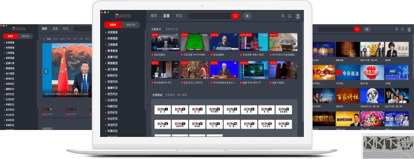Select the CCTV-7 channel logo
Image resolution: width=414 pixels, height=159 pixels.
tap(180, 124)
